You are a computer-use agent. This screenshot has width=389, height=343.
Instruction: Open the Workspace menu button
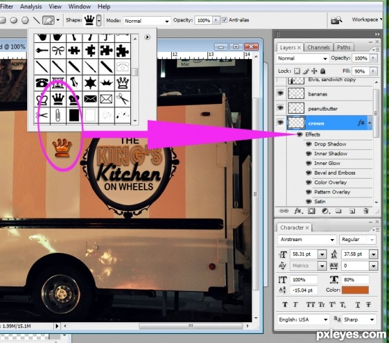coord(366,19)
